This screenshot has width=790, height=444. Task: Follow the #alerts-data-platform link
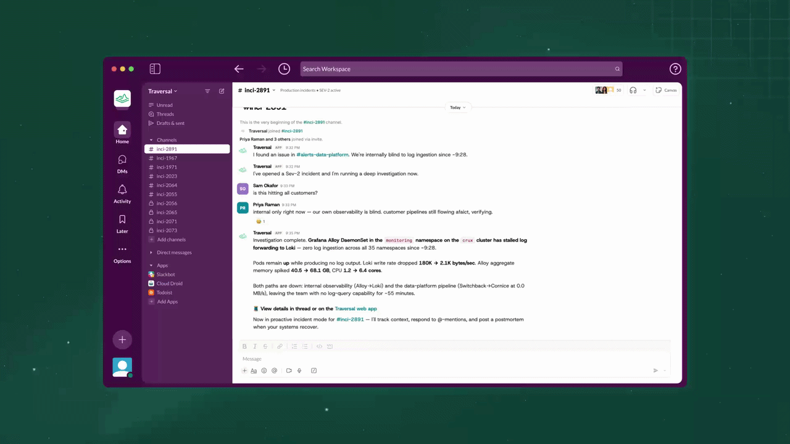click(x=323, y=155)
